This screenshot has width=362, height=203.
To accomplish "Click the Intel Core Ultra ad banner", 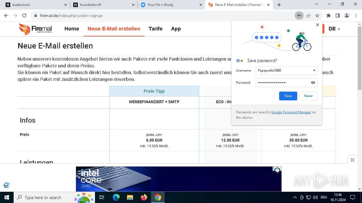I will pyautogui.click(x=178, y=179).
